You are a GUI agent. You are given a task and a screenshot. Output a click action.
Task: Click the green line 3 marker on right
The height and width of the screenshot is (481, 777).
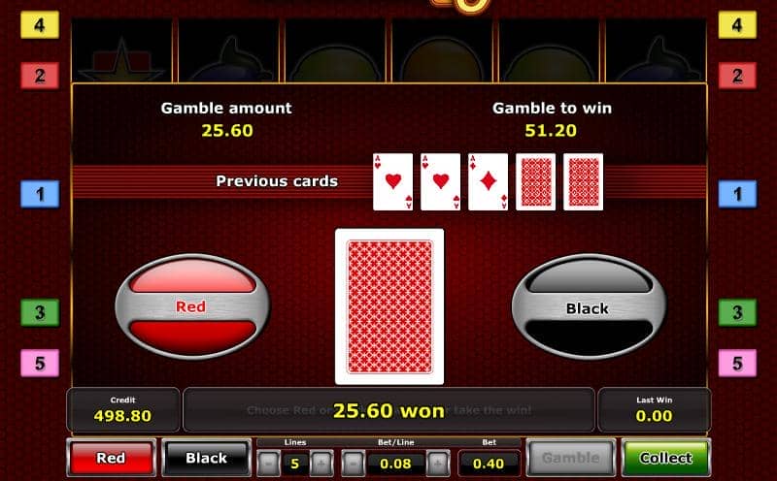pos(737,312)
